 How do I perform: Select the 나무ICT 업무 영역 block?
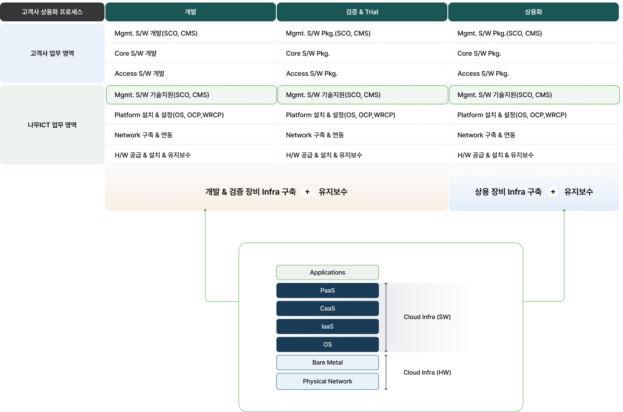click(52, 125)
